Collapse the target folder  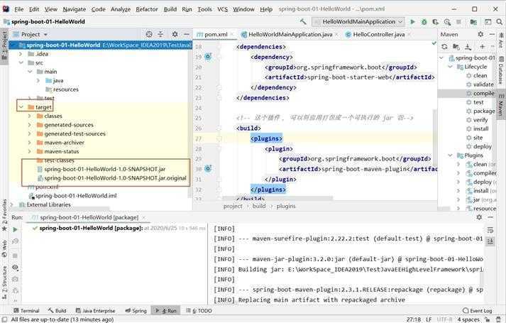21,106
